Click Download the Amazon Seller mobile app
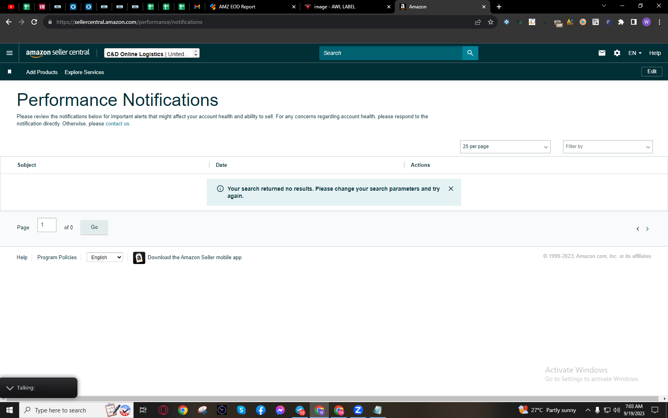 (195, 258)
